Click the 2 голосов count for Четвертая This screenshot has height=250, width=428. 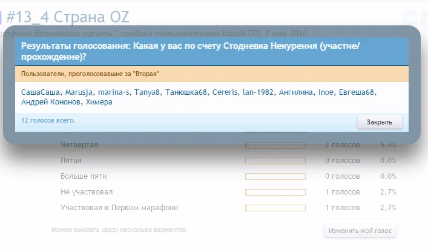(342, 145)
